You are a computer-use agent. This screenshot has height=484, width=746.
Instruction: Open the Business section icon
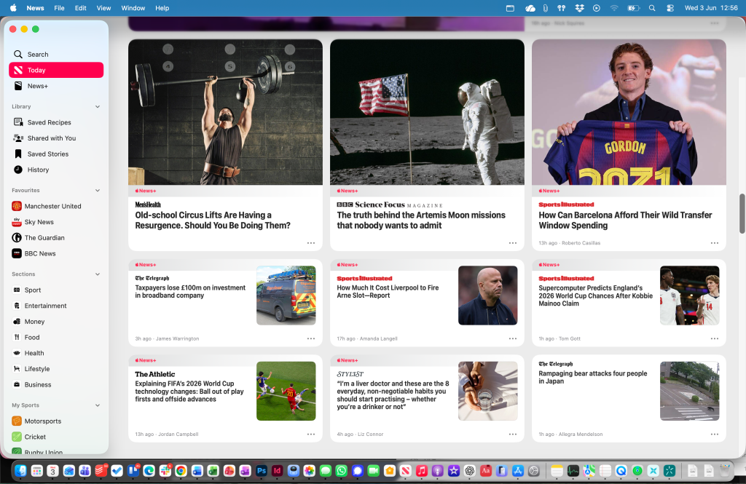[17, 384]
